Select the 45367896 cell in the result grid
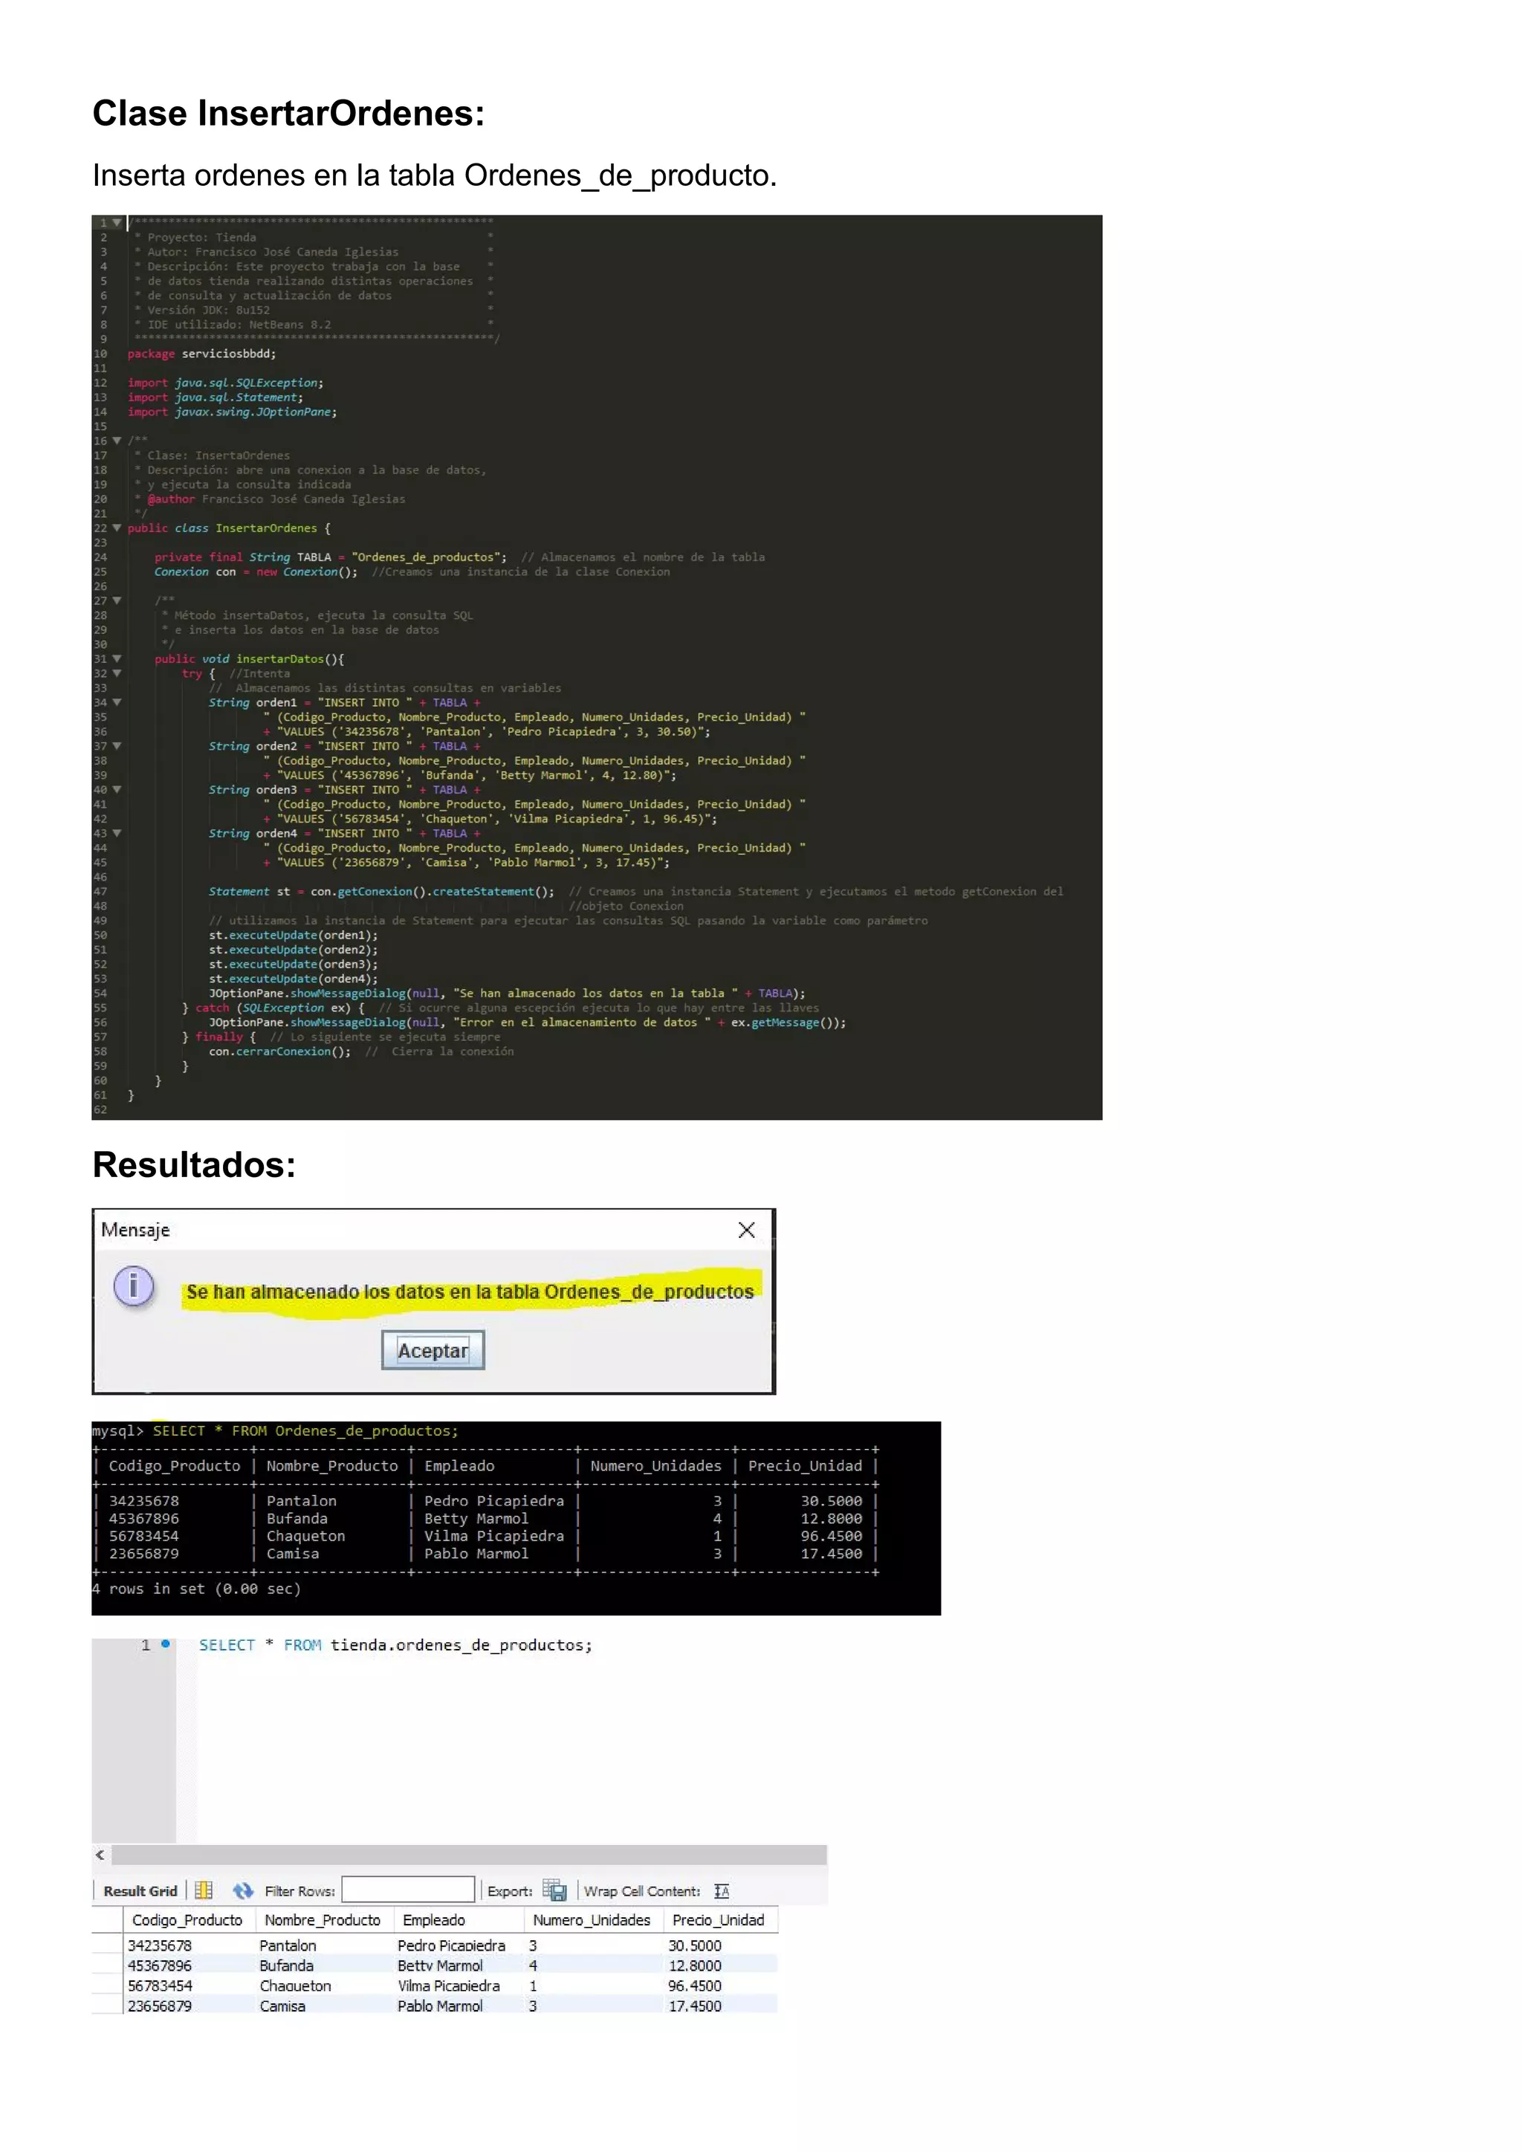Image resolution: width=1522 pixels, height=2152 pixels. pyautogui.click(x=188, y=1965)
